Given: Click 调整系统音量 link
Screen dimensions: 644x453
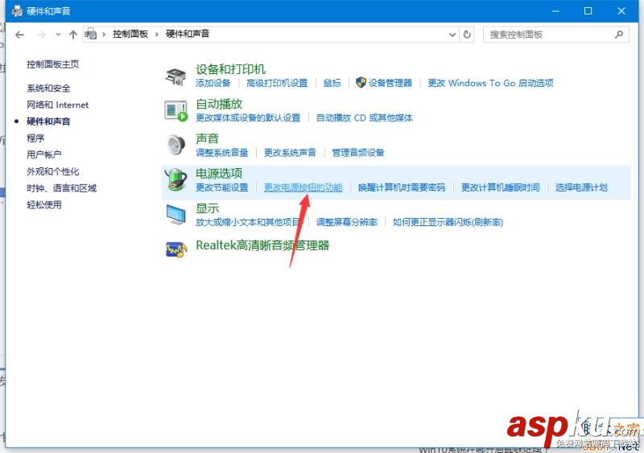Looking at the screenshot, I should 222,153.
